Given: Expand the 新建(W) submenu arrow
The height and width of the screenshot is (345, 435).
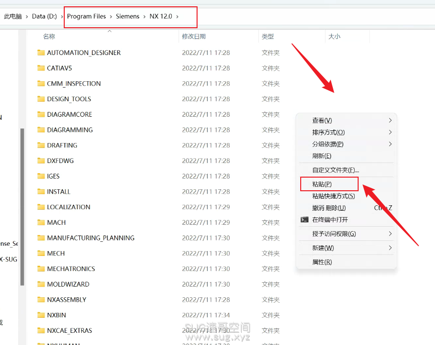Looking at the screenshot, I should [x=390, y=248].
